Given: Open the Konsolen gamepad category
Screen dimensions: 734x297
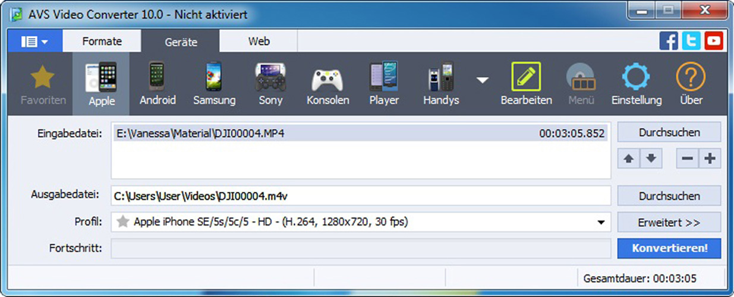Looking at the screenshot, I should coord(327,84).
